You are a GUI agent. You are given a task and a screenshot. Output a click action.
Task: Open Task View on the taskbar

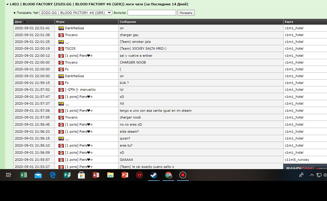pyautogui.click(x=9, y=175)
